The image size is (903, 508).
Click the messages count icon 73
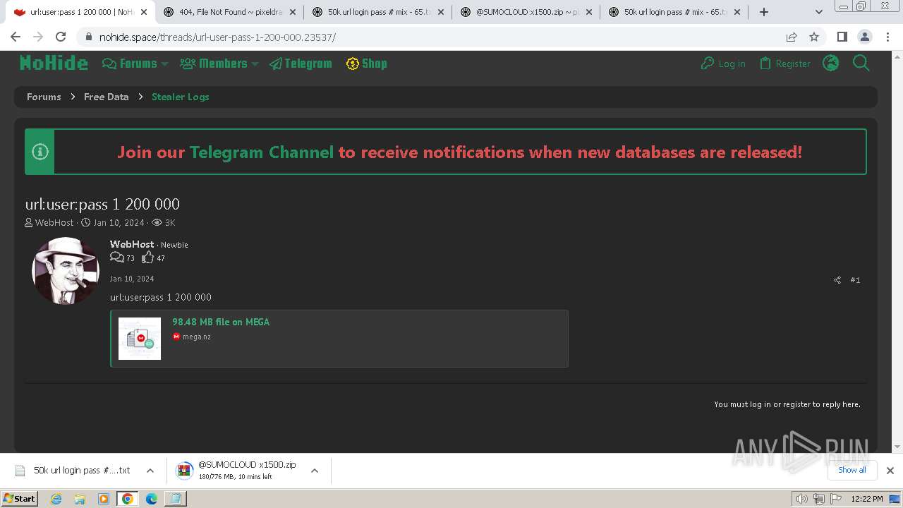117,258
